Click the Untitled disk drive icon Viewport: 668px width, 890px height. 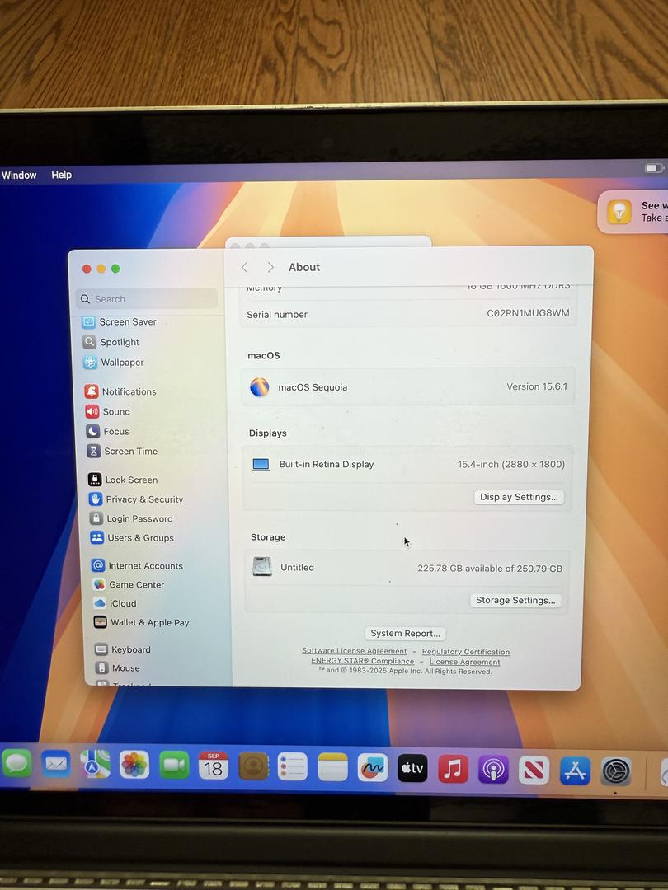(262, 566)
